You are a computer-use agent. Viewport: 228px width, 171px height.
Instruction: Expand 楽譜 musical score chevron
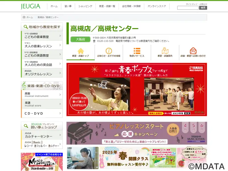pyautogui.click(x=60, y=104)
